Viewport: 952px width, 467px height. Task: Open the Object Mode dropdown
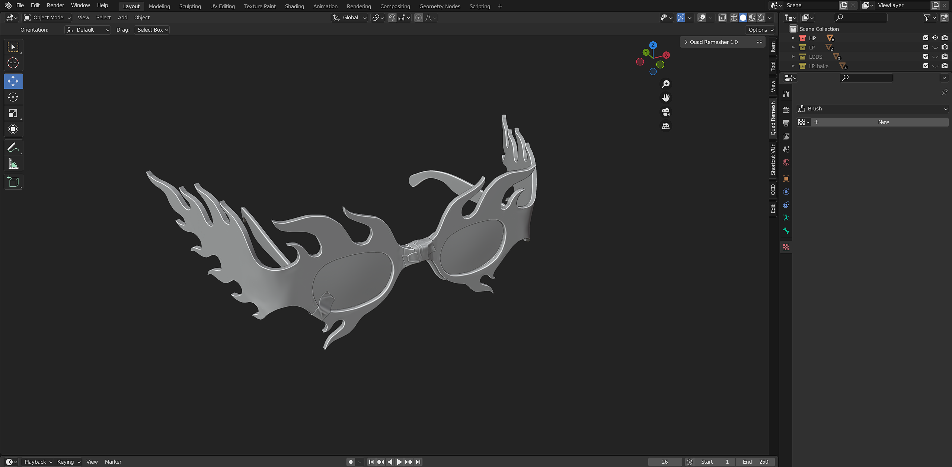click(47, 17)
